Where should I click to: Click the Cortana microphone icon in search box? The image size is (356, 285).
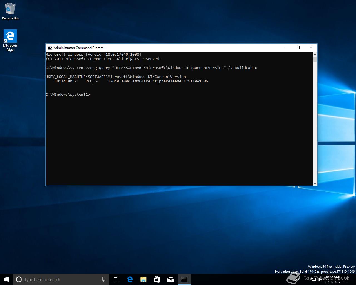tap(103, 279)
